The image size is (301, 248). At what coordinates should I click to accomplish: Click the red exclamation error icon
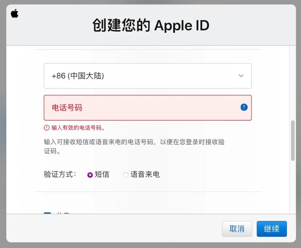(x=47, y=128)
